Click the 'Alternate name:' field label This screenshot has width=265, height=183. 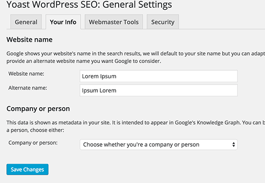pos(28,88)
